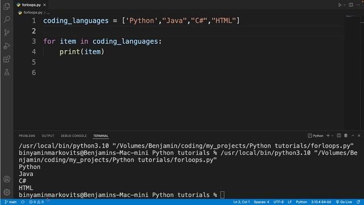Maximize the panel with up chevron
The width and height of the screenshot is (364, 205).
coord(353,136)
